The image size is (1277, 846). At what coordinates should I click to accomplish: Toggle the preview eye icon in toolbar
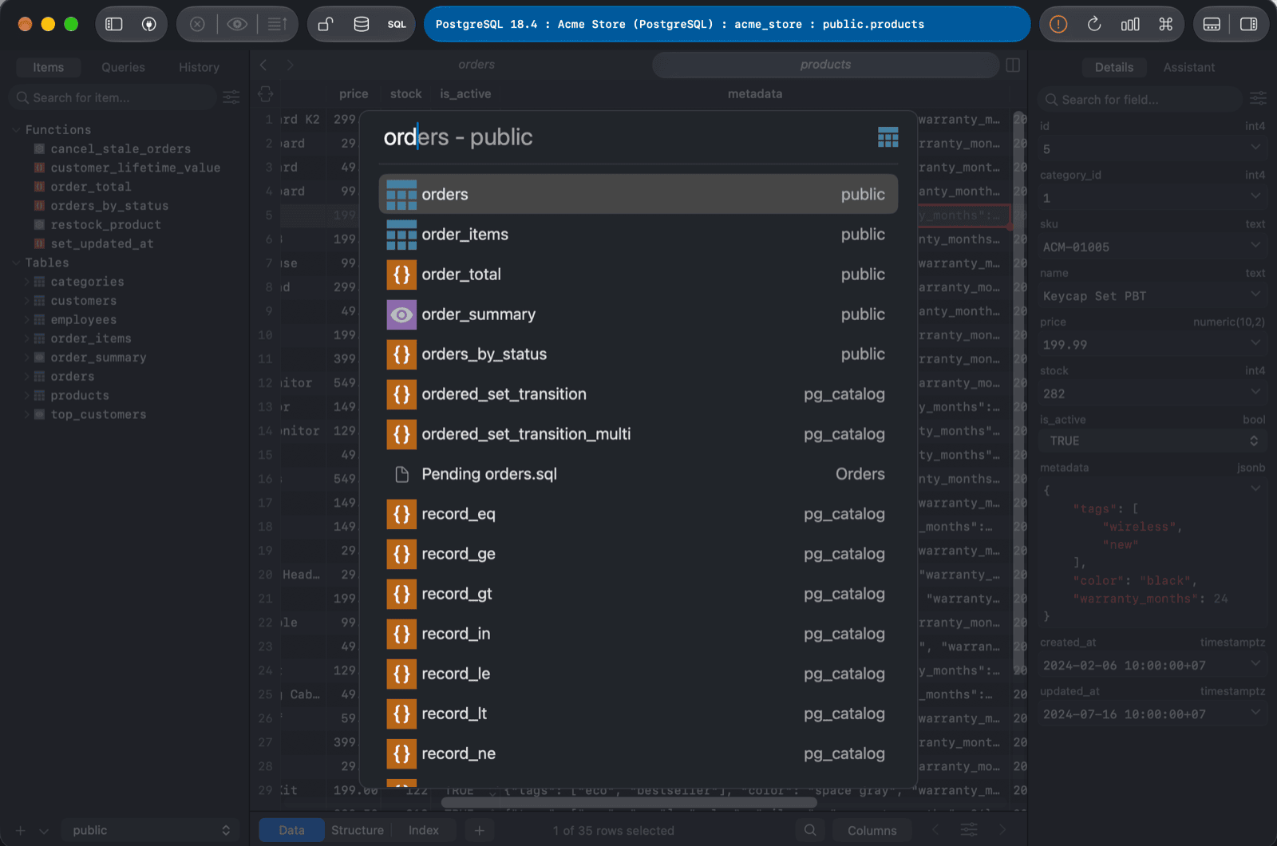[237, 24]
